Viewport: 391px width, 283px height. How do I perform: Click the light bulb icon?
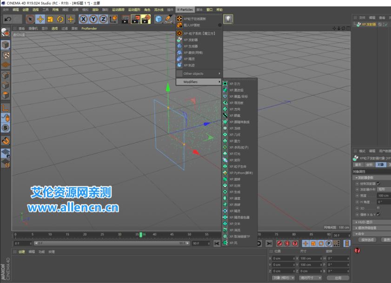pyautogui.click(x=228, y=19)
